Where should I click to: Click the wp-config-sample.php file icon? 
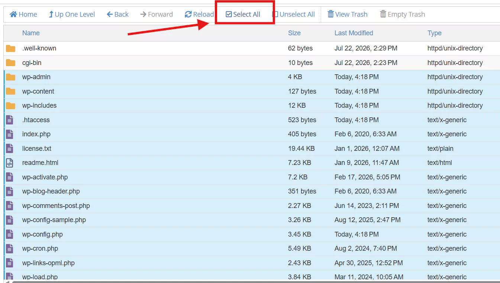[x=10, y=220]
